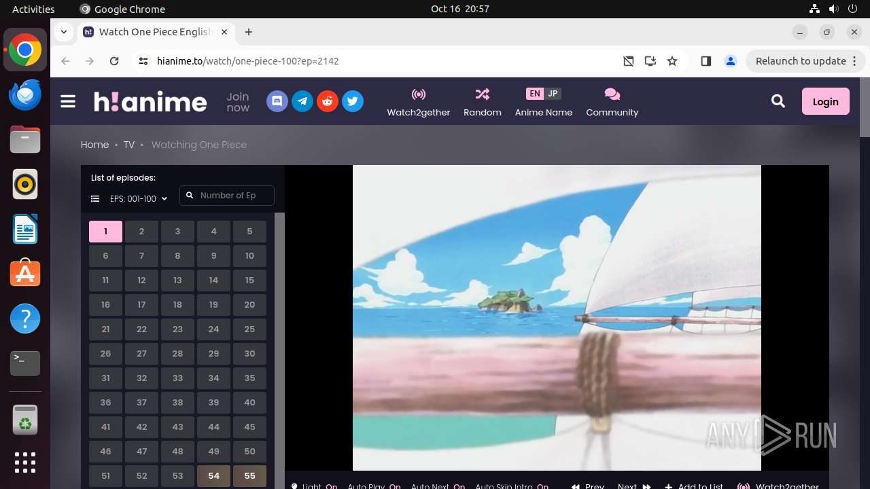This screenshot has height=489, width=870.
Task: Click Add to List
Action: click(694, 486)
